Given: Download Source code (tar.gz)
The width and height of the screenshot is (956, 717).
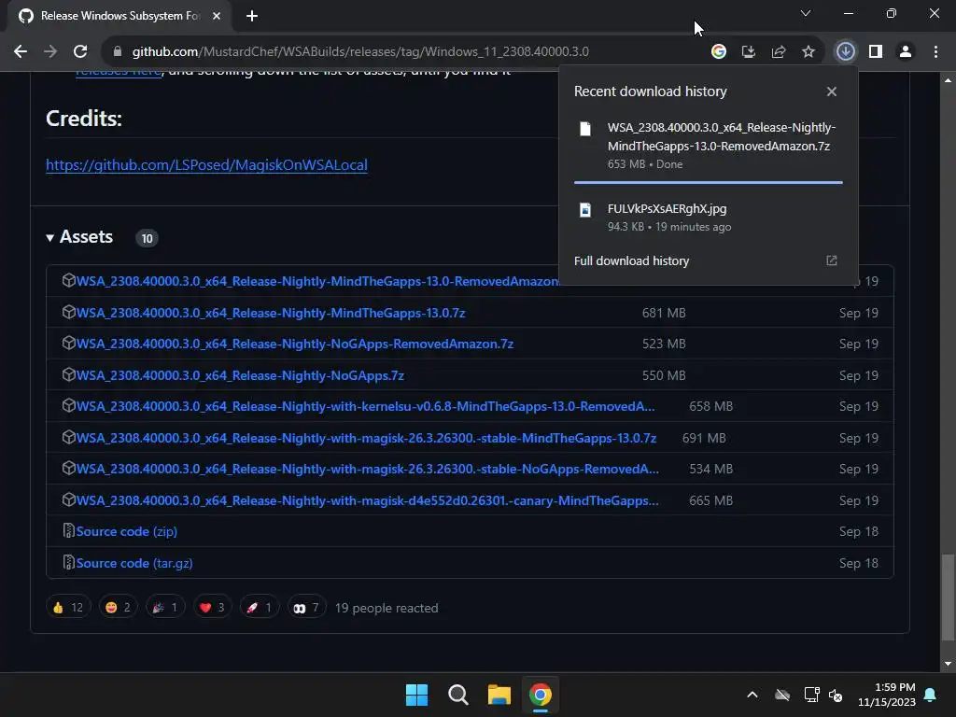Looking at the screenshot, I should [134, 563].
